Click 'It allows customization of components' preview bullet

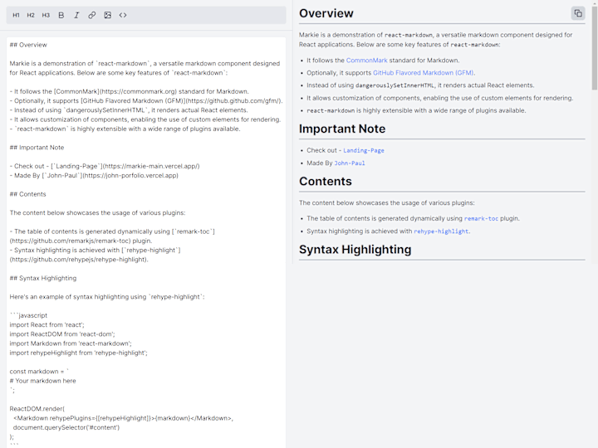439,98
